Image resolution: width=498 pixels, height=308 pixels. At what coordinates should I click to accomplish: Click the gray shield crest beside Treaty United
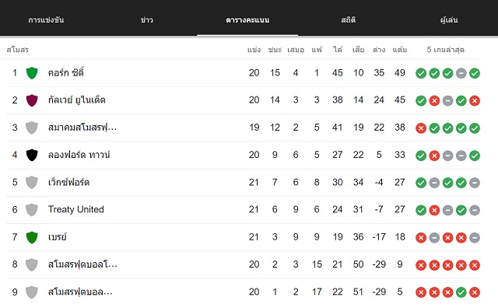(x=32, y=210)
